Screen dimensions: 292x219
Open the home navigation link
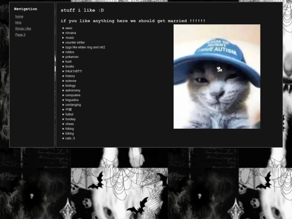pyautogui.click(x=19, y=17)
